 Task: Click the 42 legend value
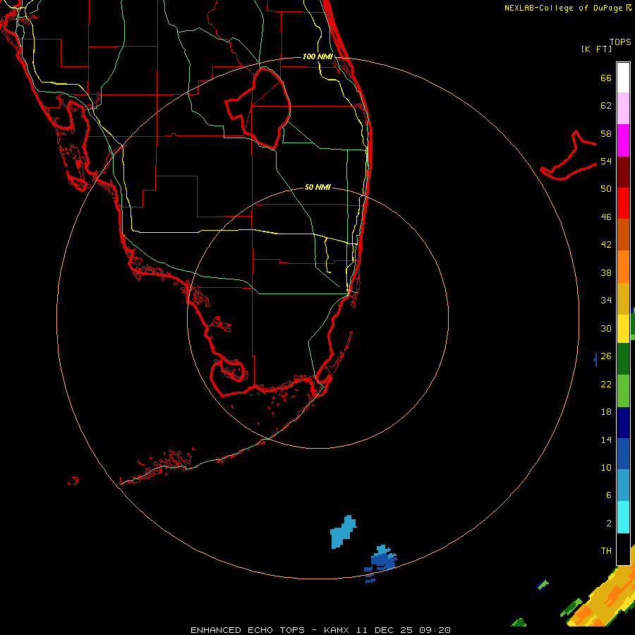606,245
